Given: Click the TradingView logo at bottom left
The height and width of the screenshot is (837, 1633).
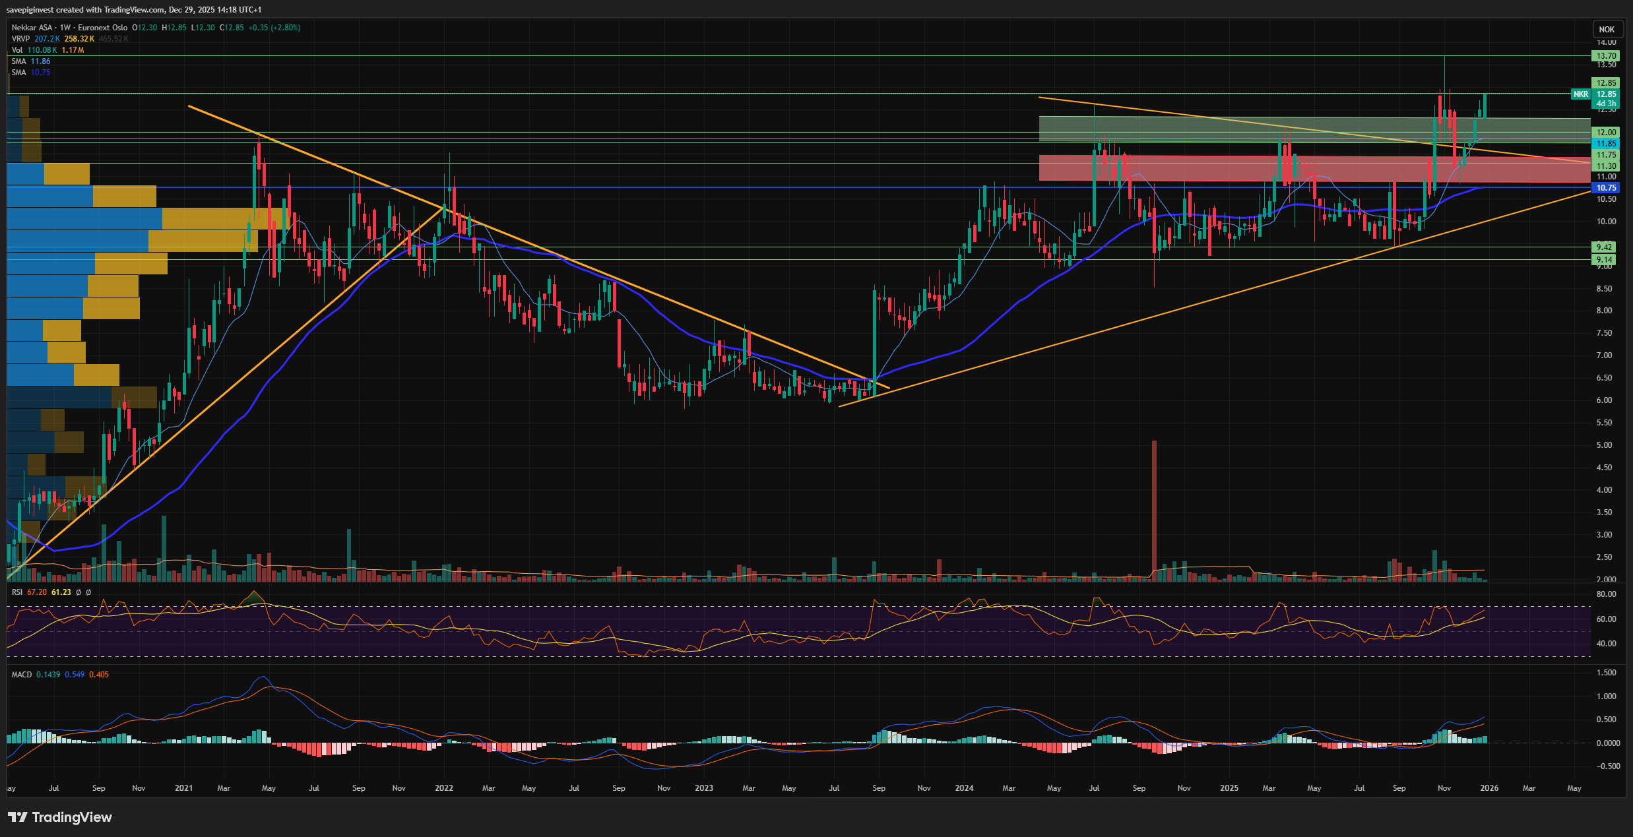Looking at the screenshot, I should tap(60, 817).
